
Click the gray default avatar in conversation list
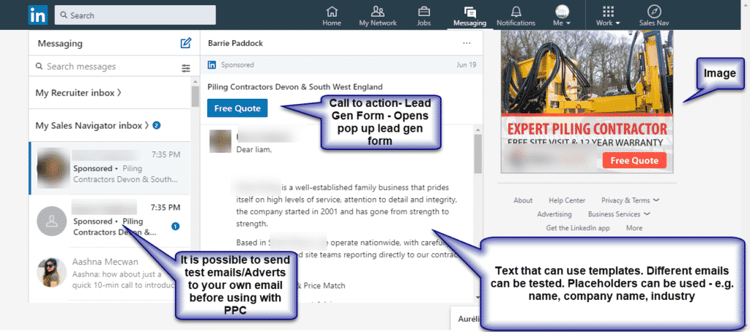click(52, 221)
